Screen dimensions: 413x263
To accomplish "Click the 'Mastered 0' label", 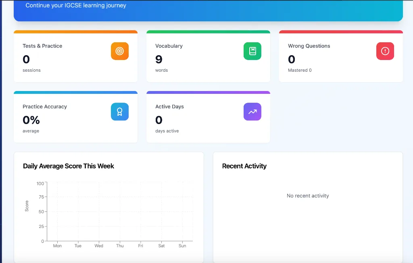I will 300,70.
